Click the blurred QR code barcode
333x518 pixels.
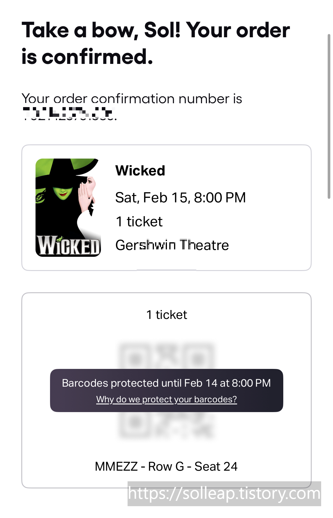coord(166,390)
